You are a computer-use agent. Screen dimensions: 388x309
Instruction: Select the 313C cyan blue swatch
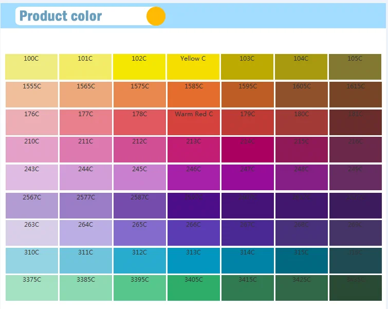(193, 261)
